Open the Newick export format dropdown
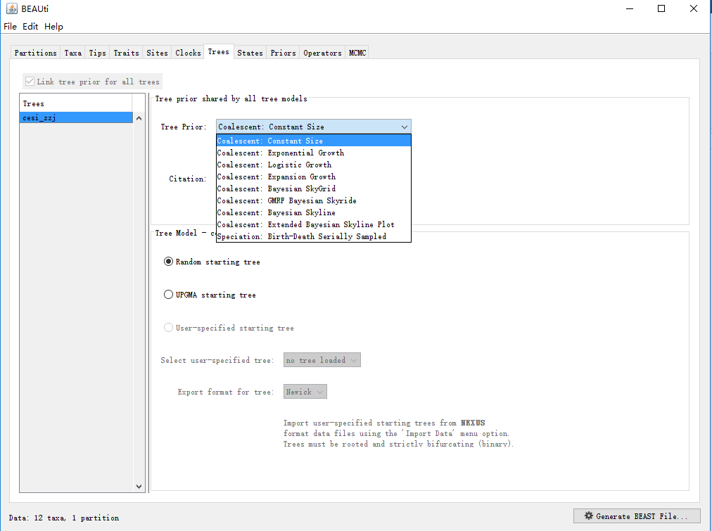 click(305, 392)
